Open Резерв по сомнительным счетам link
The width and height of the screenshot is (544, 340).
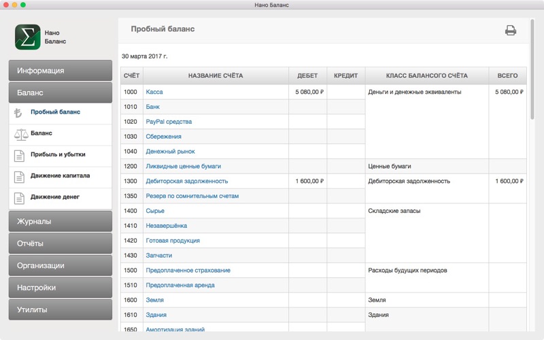click(192, 196)
